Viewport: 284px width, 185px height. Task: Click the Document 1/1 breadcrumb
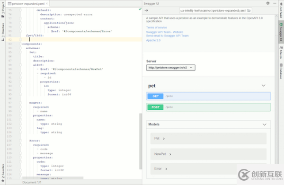pyautogui.click(x=32, y=182)
